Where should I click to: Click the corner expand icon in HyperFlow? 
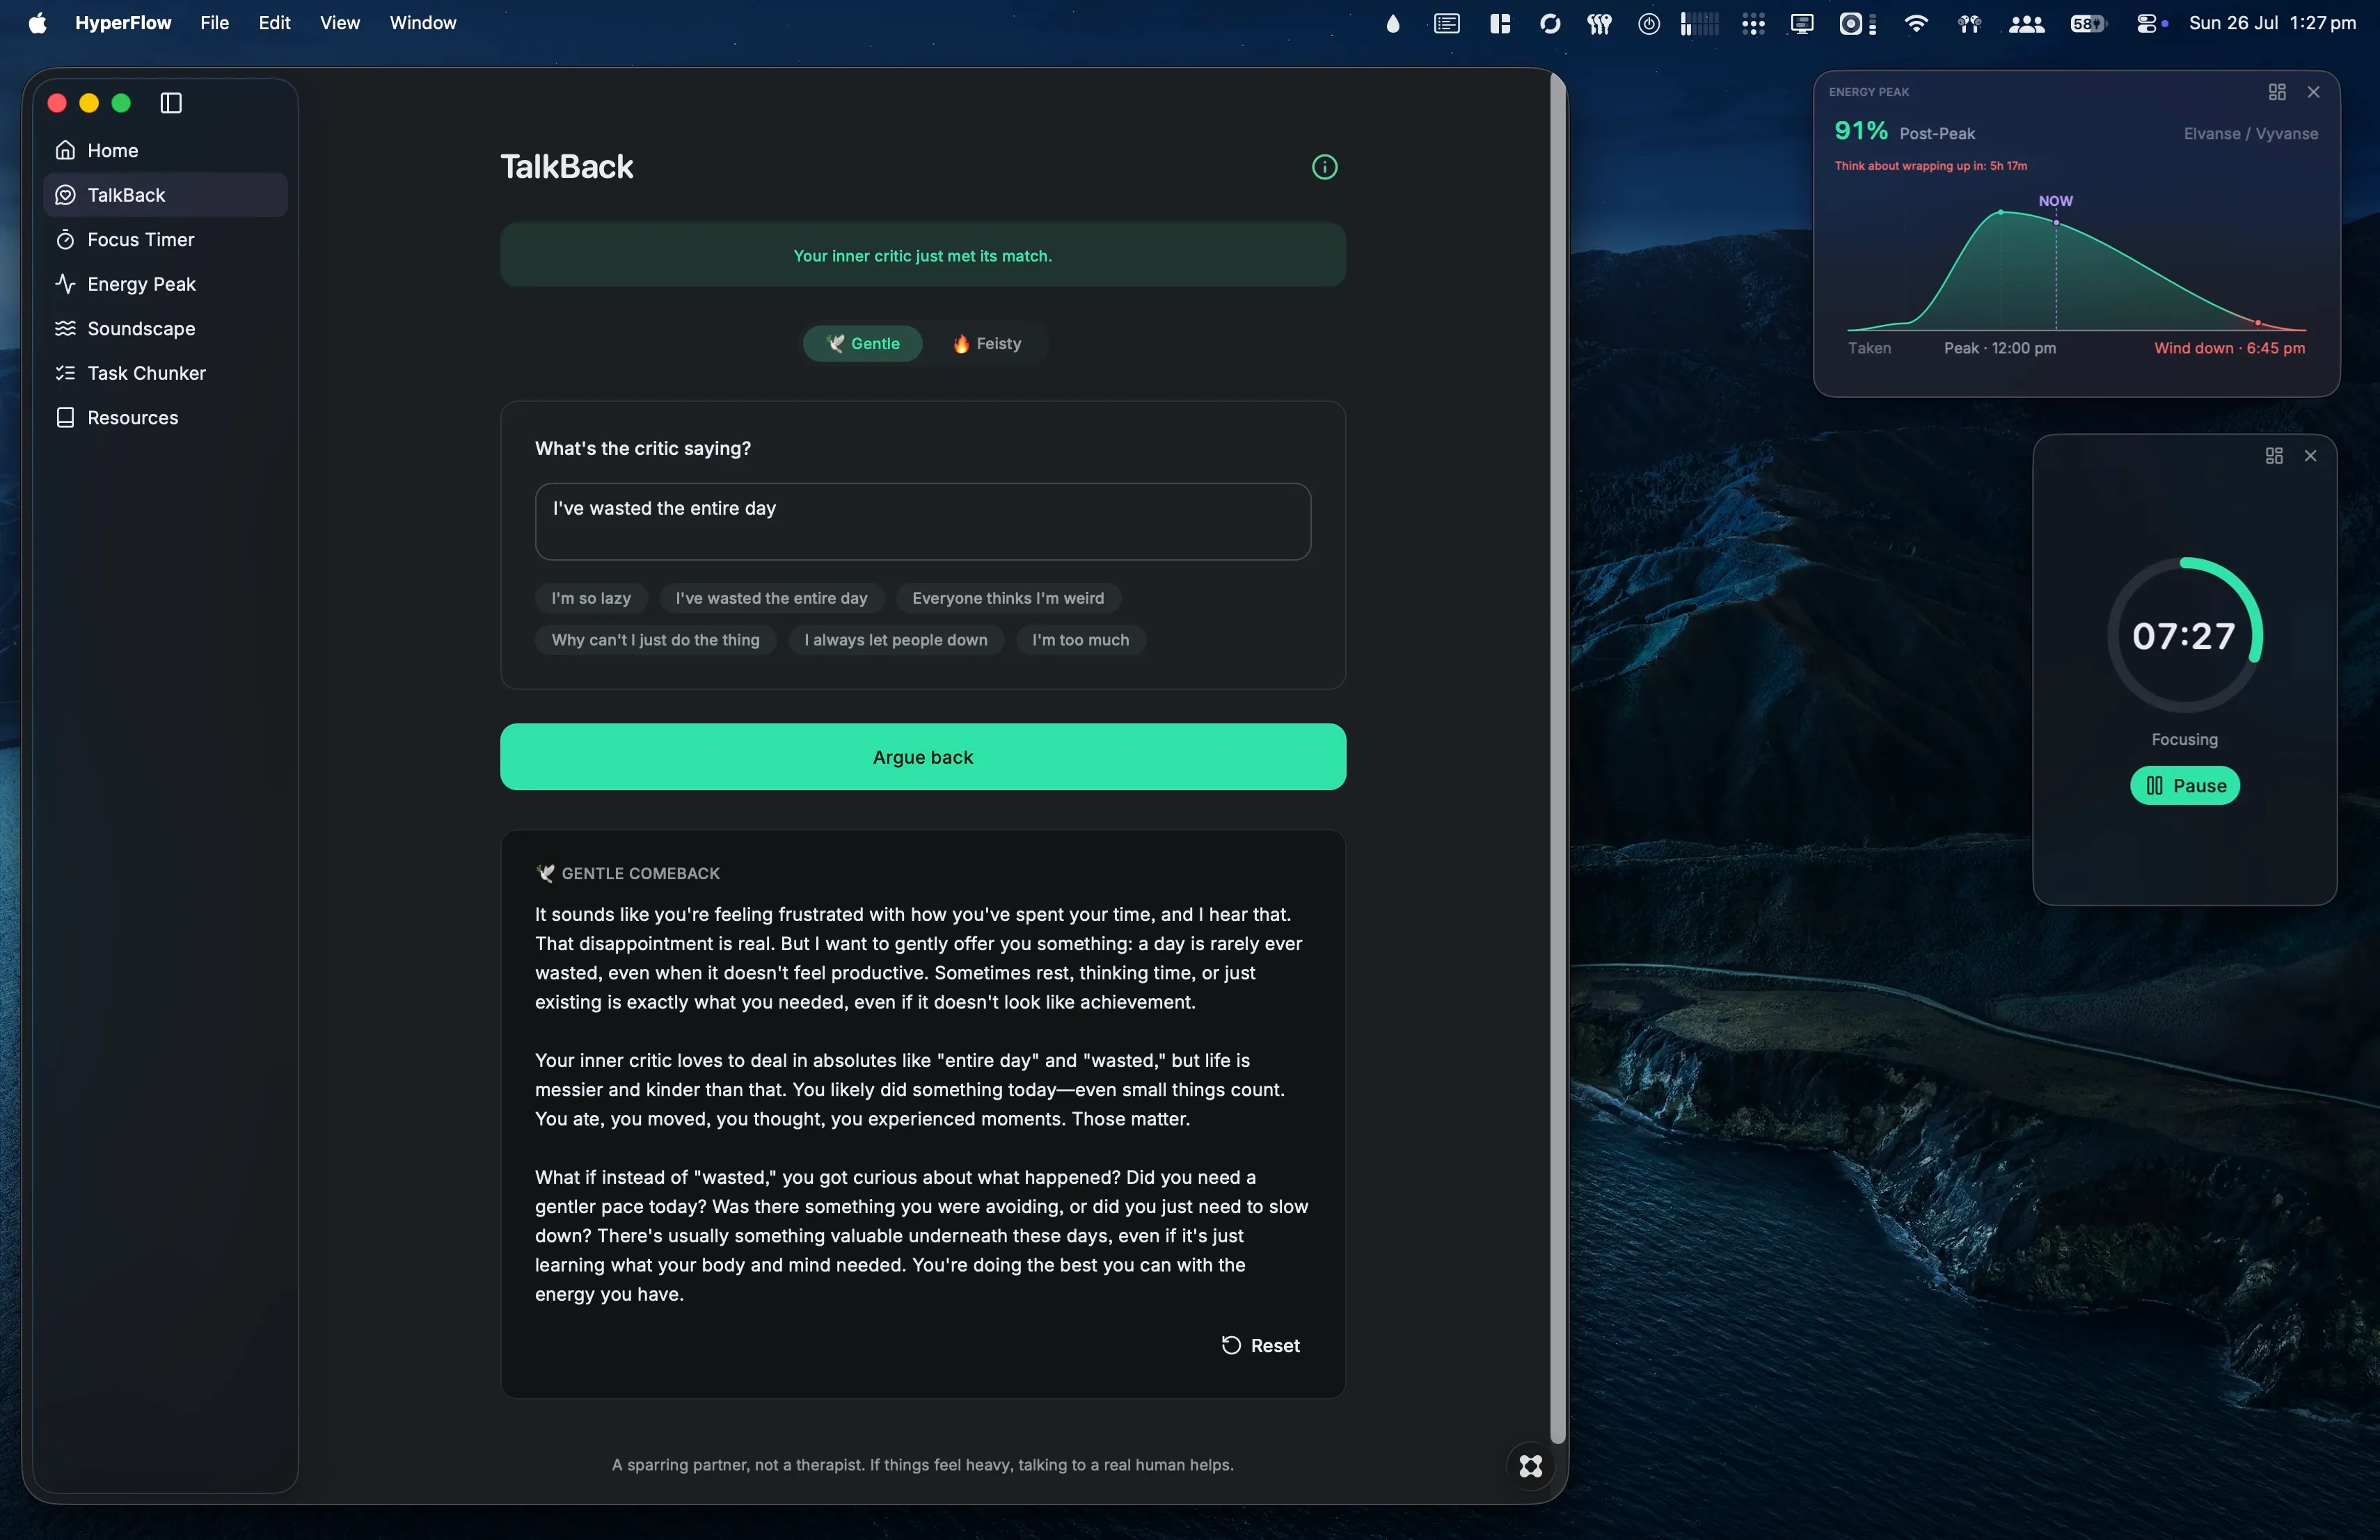[x=1530, y=1465]
